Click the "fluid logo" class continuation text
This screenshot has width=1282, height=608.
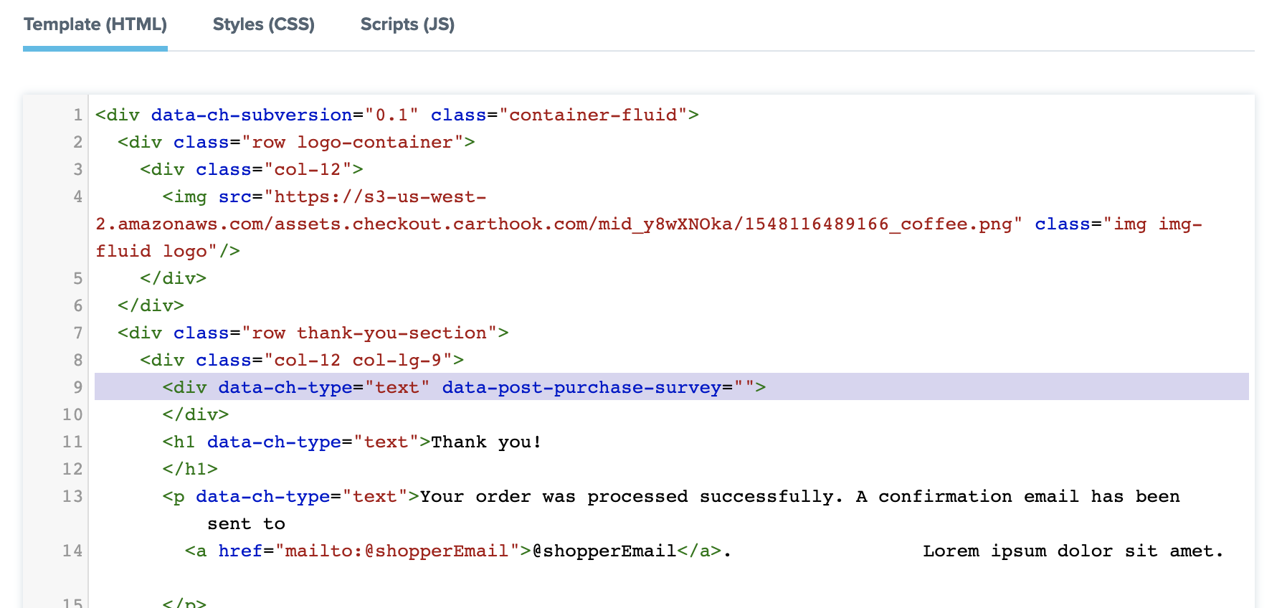coord(156,251)
